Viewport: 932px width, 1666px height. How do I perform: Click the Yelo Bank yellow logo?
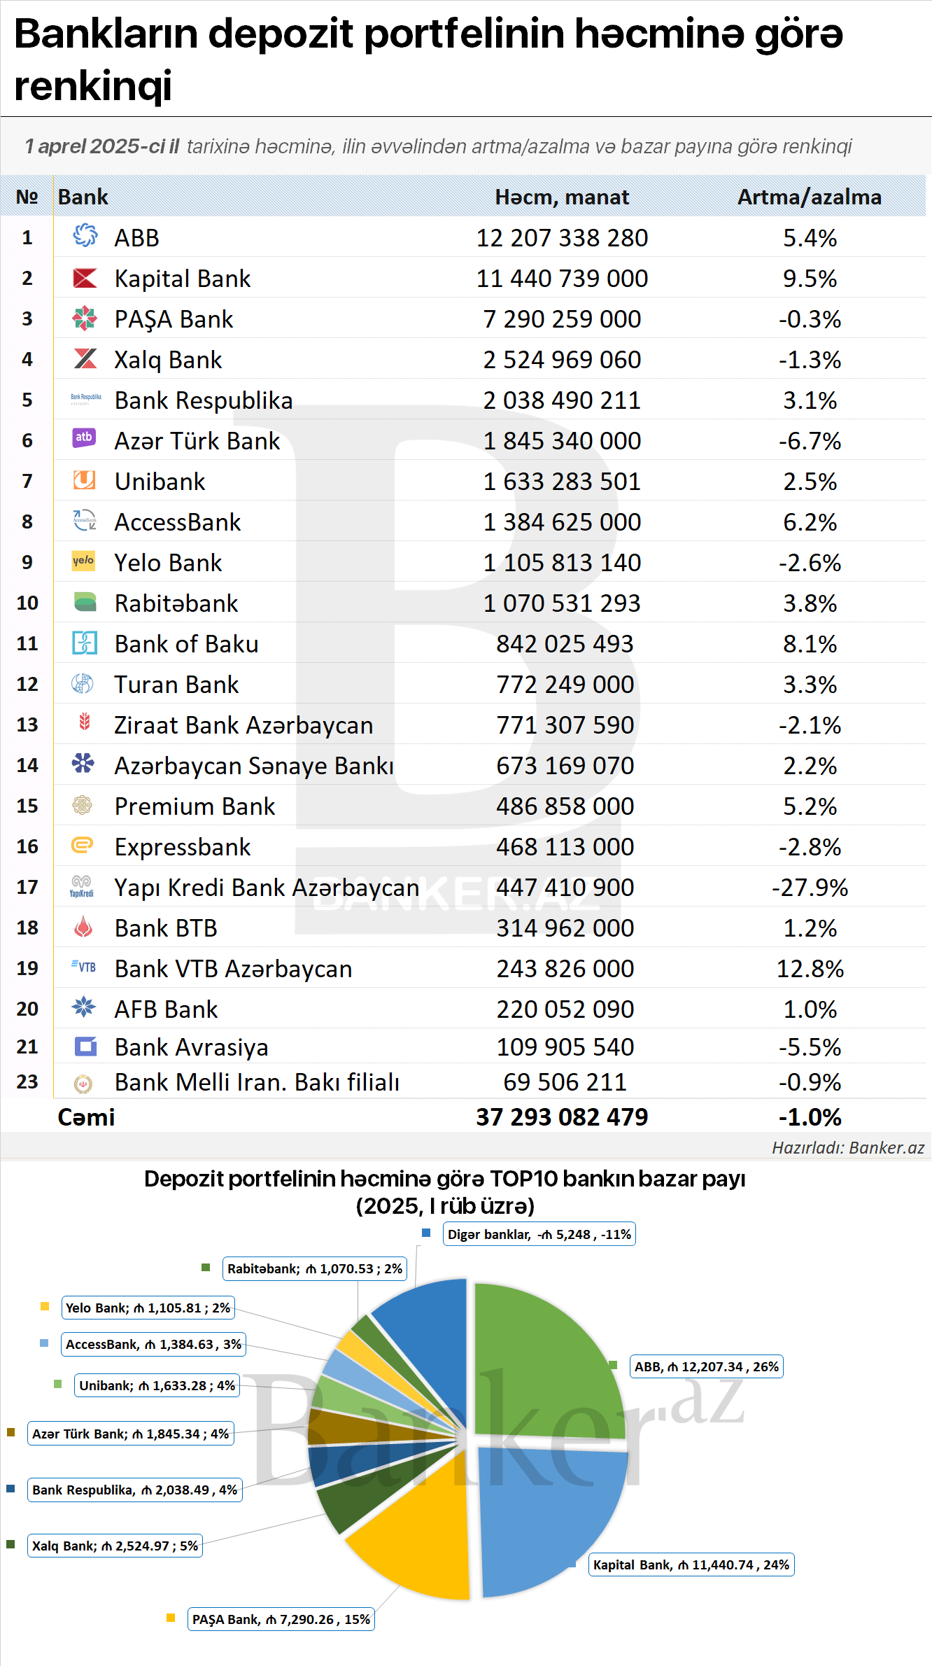[84, 561]
